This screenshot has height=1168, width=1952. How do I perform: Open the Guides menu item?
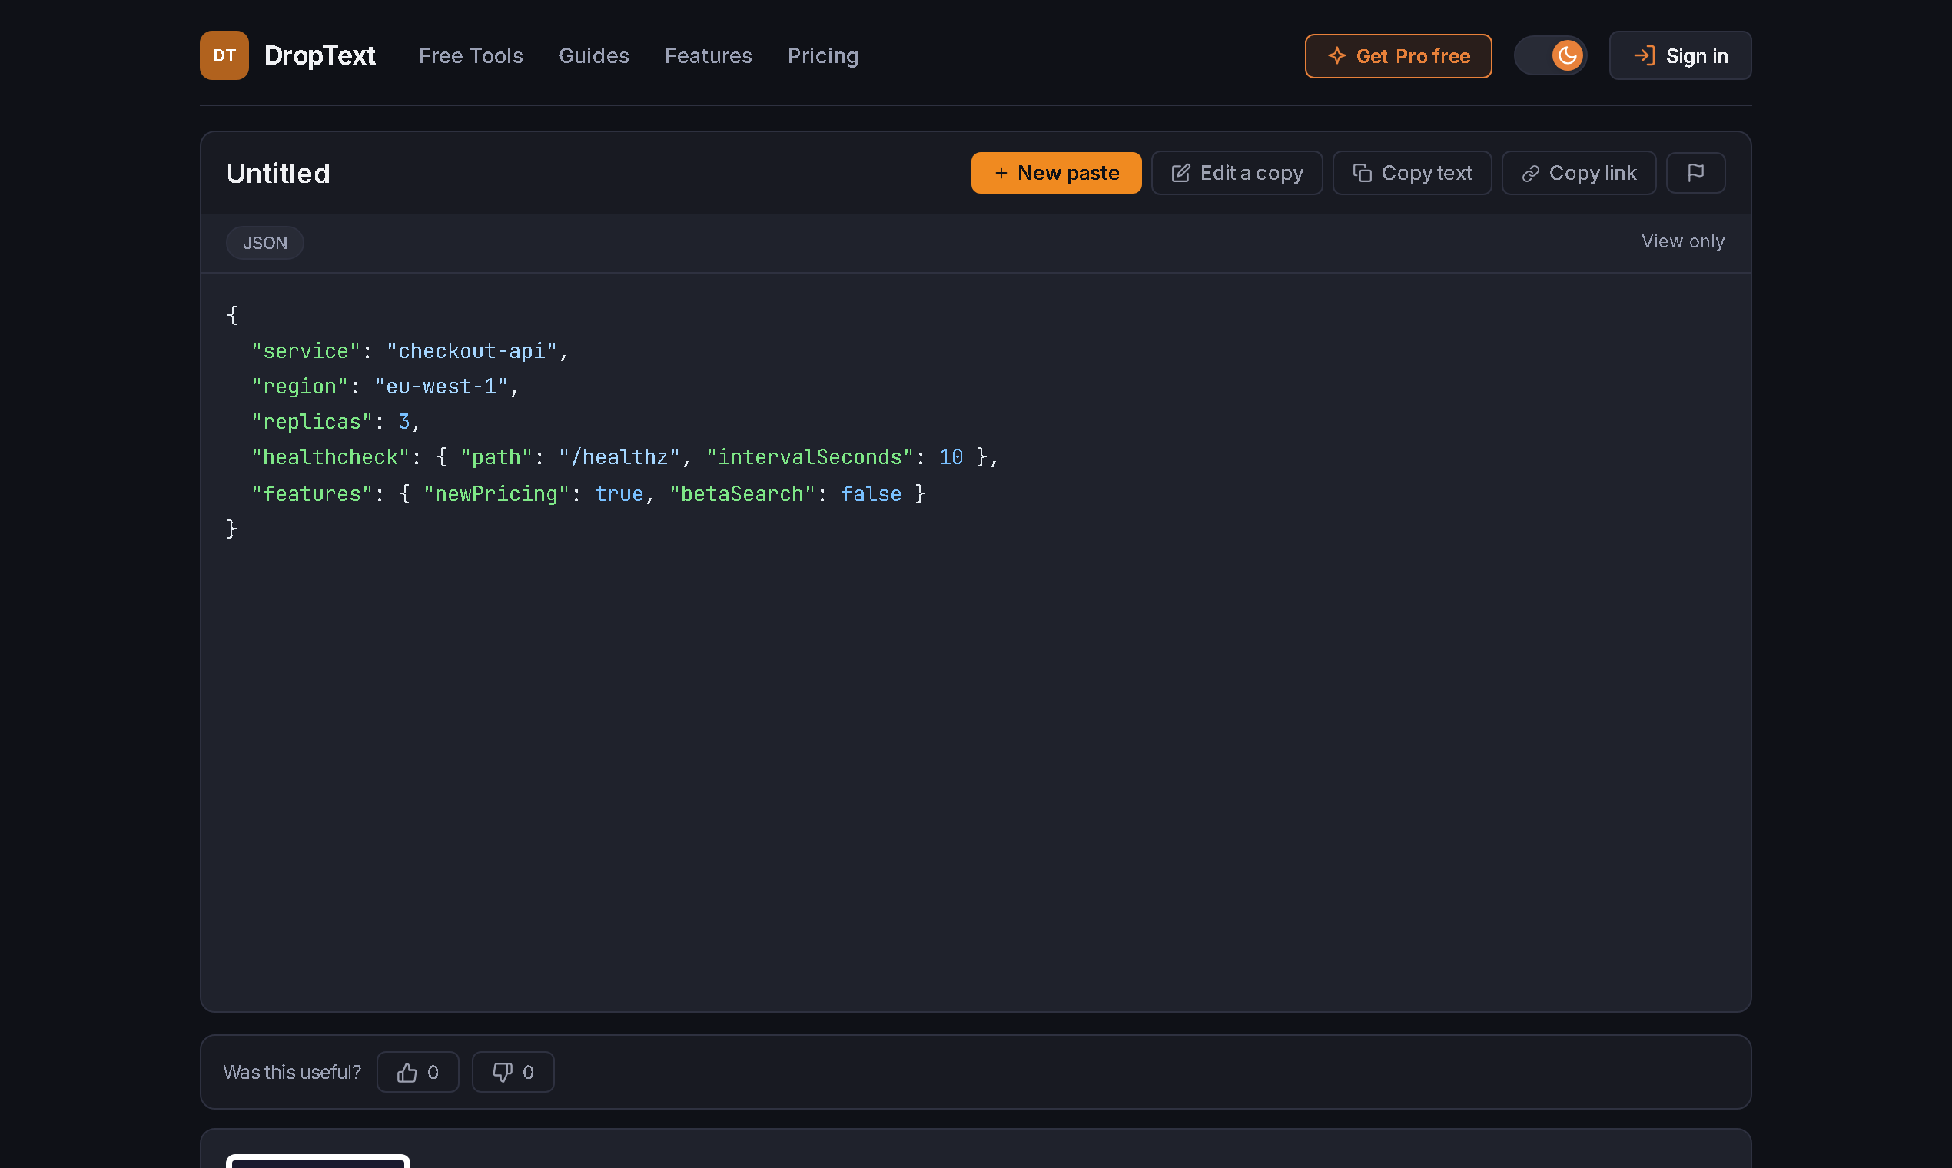[x=593, y=56]
